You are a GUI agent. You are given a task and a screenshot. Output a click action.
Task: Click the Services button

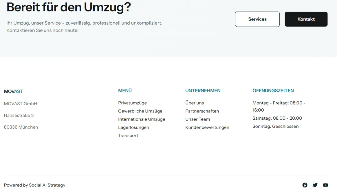[x=257, y=19]
